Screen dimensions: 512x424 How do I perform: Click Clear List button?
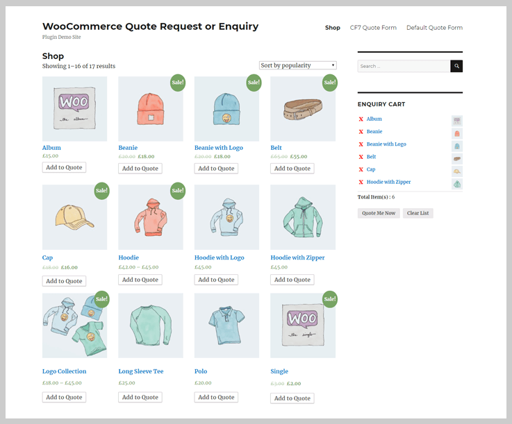tap(418, 213)
